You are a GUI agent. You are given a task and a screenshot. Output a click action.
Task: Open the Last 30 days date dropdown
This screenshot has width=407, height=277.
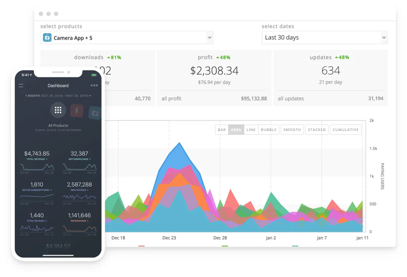tap(325, 37)
